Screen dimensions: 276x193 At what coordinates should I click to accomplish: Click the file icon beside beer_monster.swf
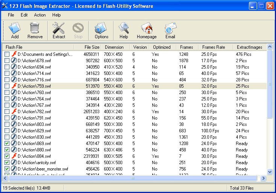[14, 169]
